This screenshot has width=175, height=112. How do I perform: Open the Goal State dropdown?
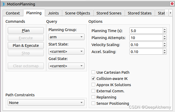[x=66, y=66]
